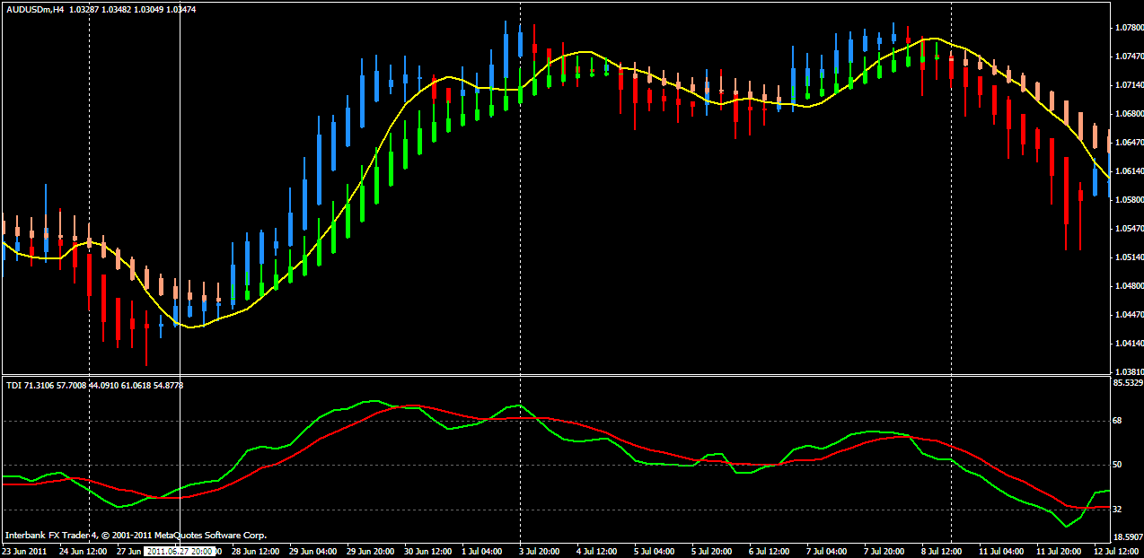Click the 18.9907 TDI scale label
This screenshot has width=1144, height=558.
[1129, 536]
